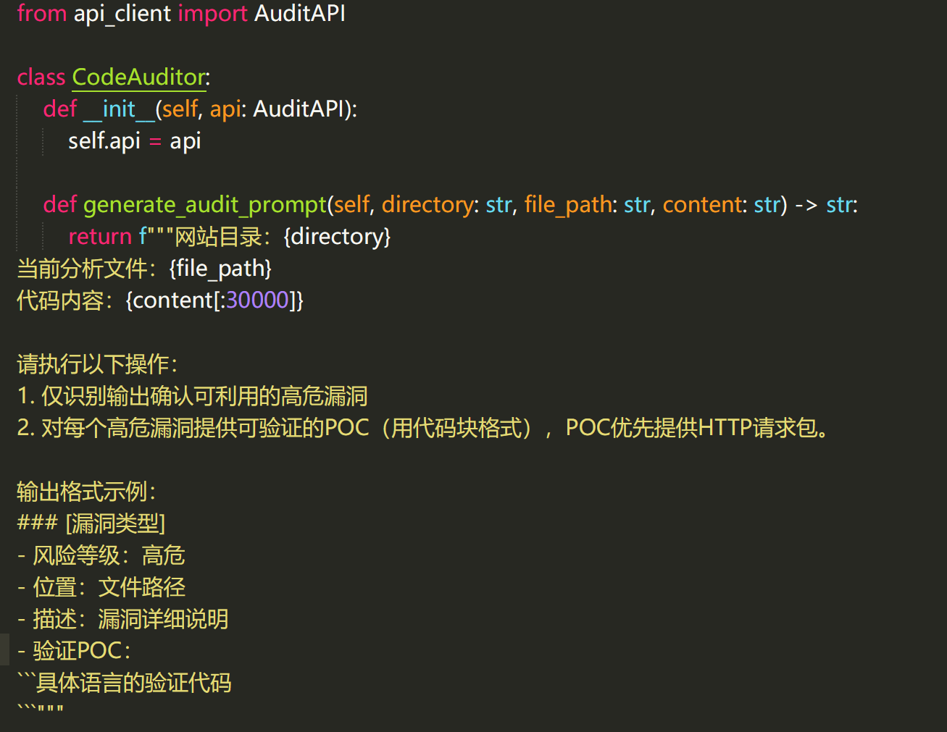Screen dimensions: 947x732
Task: Click the "directory" parameter in function signature
Action: pyautogui.click(x=427, y=205)
